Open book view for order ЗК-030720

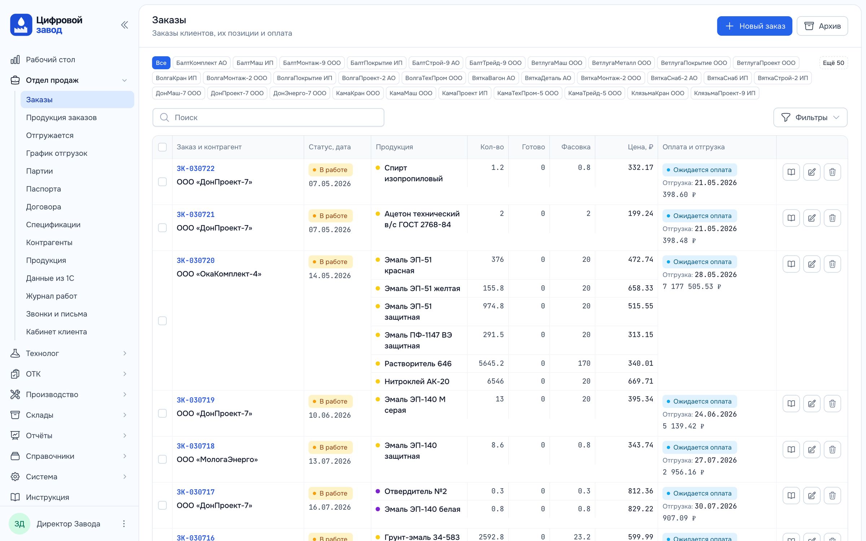click(x=791, y=264)
